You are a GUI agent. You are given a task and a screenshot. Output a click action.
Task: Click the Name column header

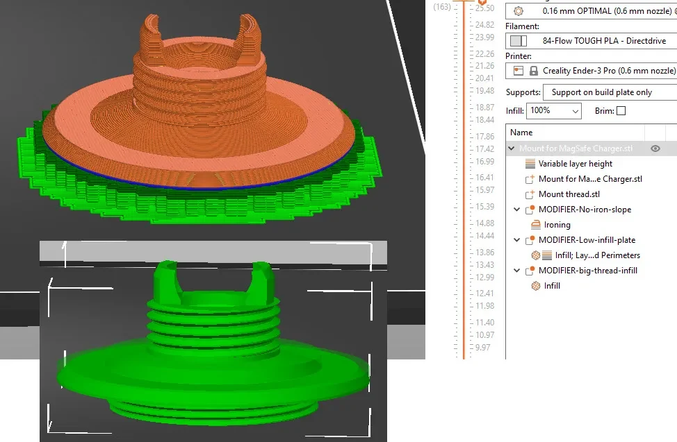point(575,133)
